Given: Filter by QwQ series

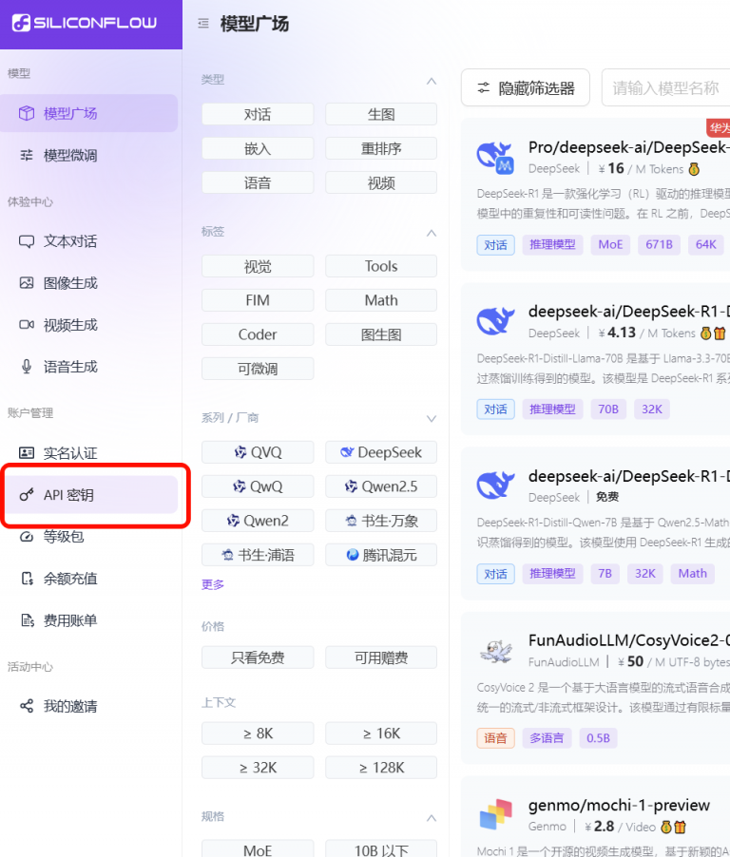Looking at the screenshot, I should pyautogui.click(x=258, y=486).
